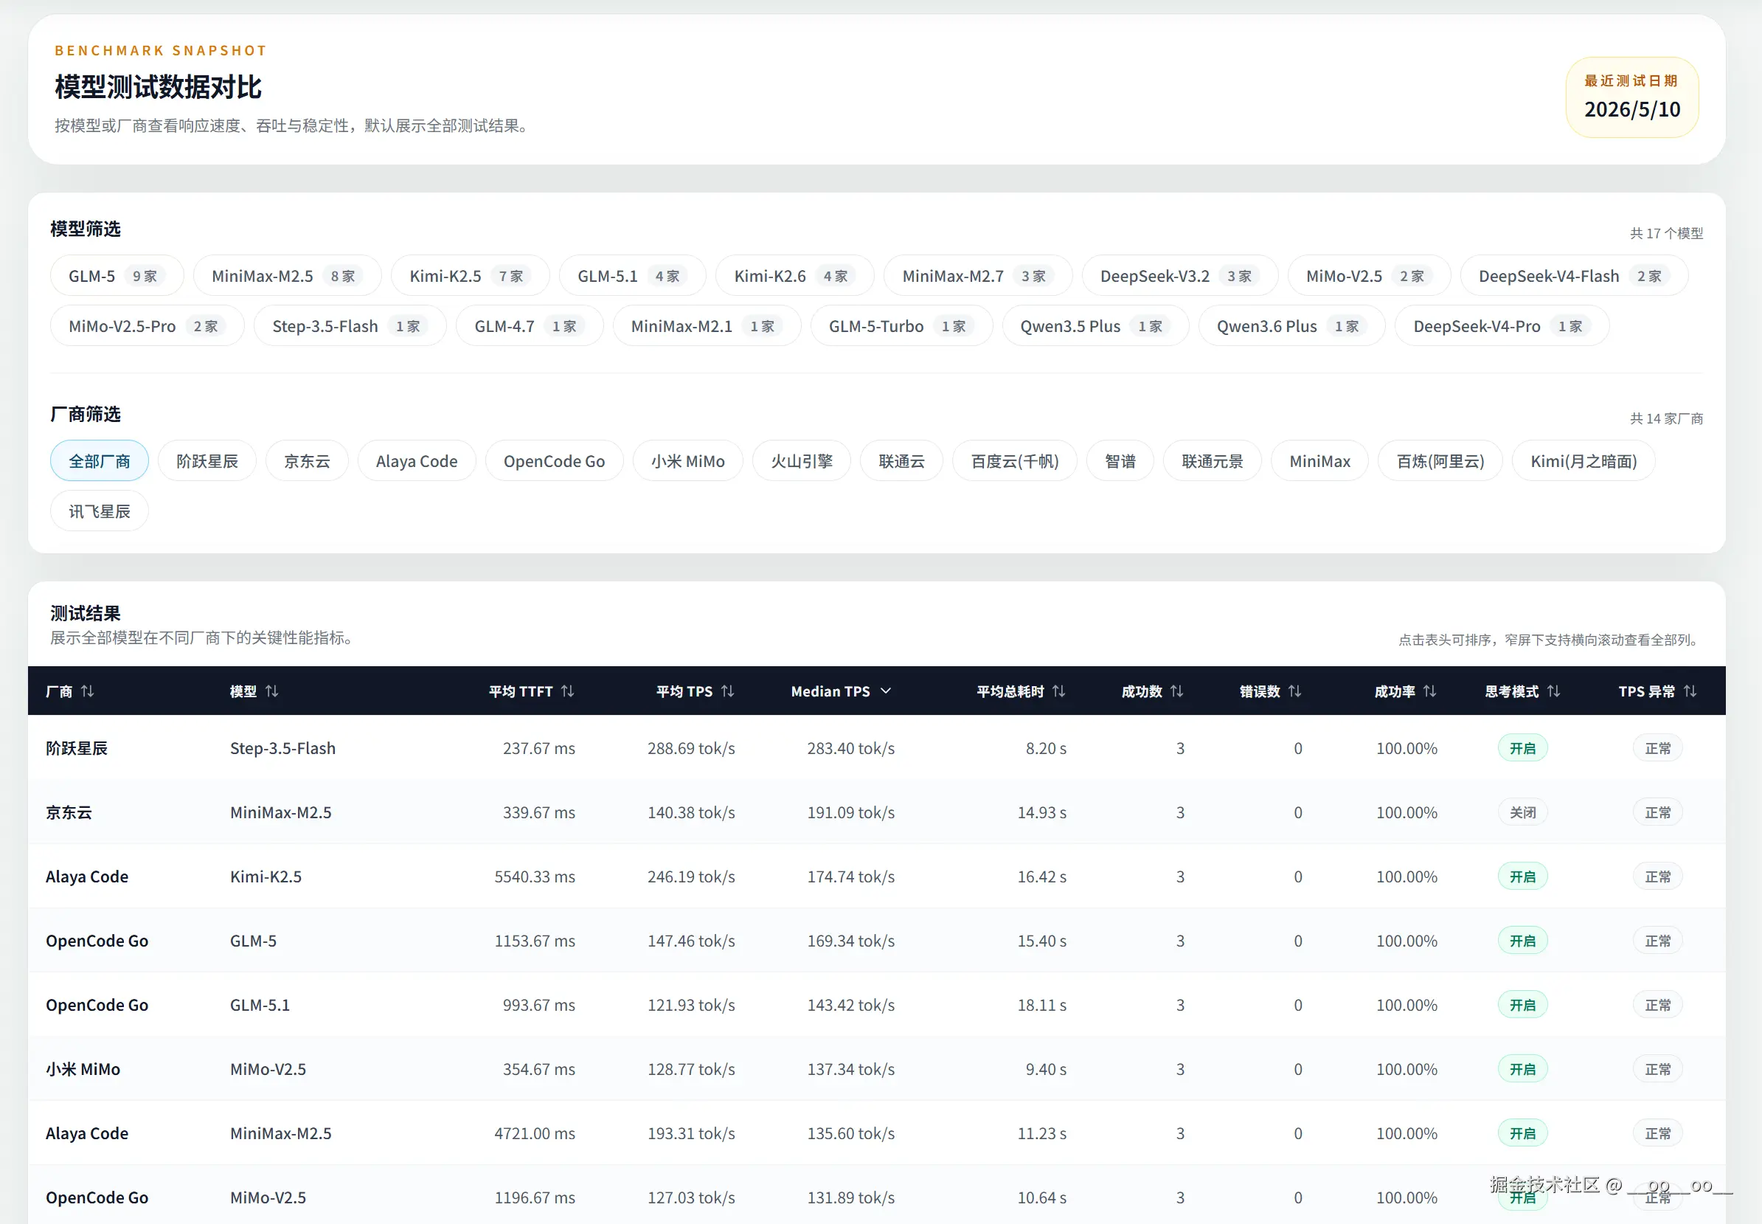Image resolution: width=1762 pixels, height=1224 pixels.
Task: Choose the 联通元景 vendor filter chip
Action: [1213, 461]
